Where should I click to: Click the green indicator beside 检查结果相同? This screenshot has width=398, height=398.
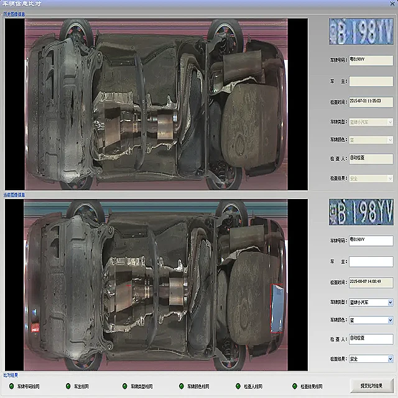tap(294, 386)
